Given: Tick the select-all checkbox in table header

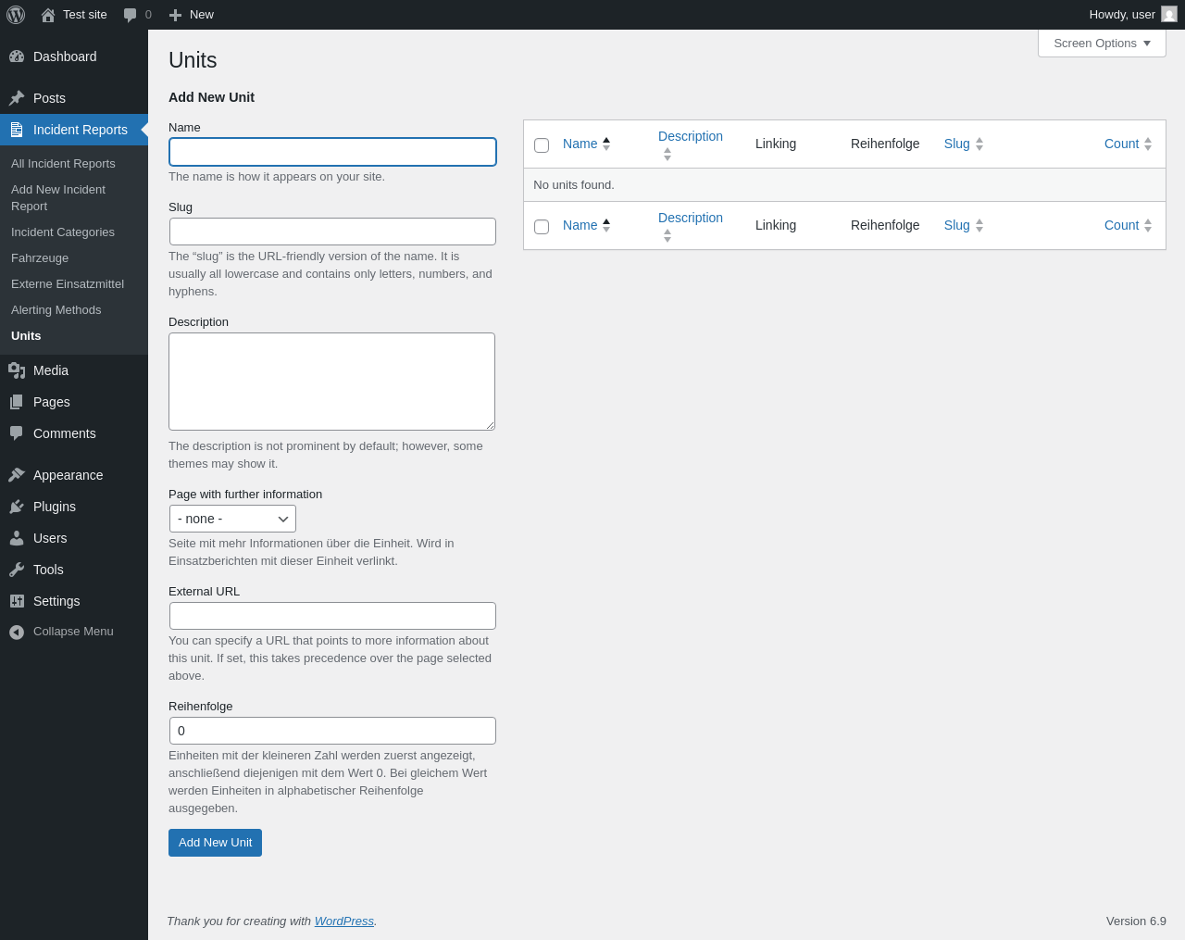Looking at the screenshot, I should coord(542,145).
